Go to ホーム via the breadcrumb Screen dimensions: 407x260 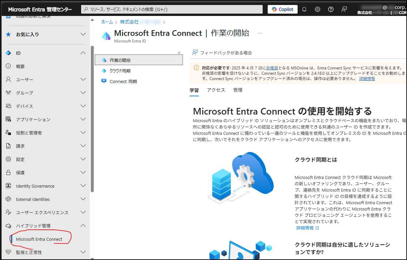(106, 22)
